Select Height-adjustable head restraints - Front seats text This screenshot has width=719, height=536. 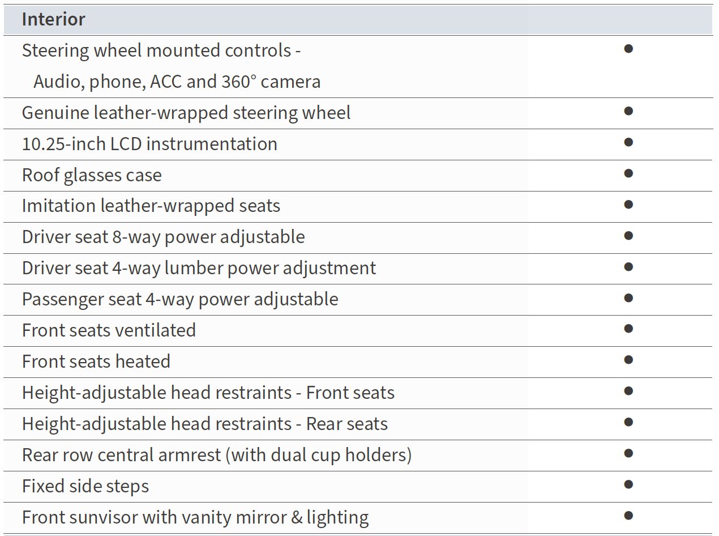(208, 393)
